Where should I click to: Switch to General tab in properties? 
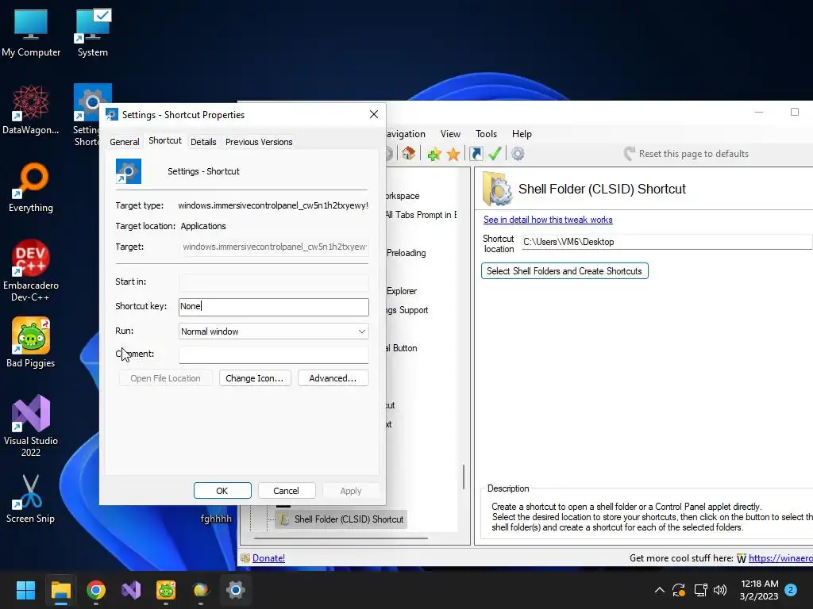click(x=125, y=142)
